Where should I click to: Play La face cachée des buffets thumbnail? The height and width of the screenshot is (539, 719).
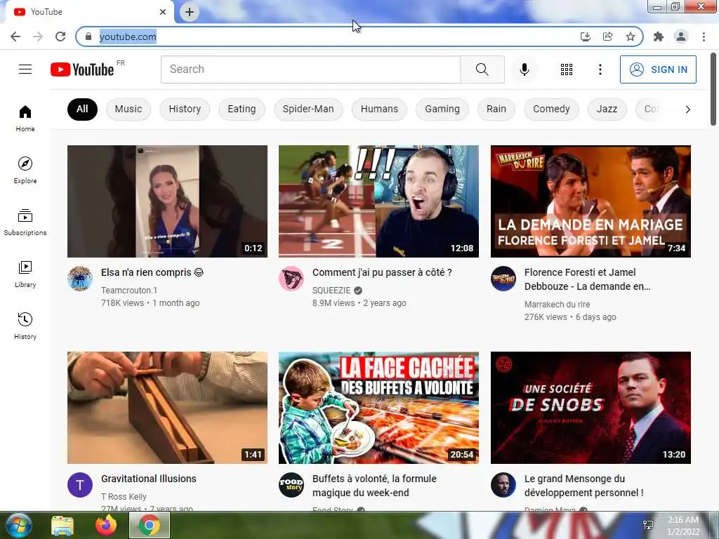click(x=378, y=408)
